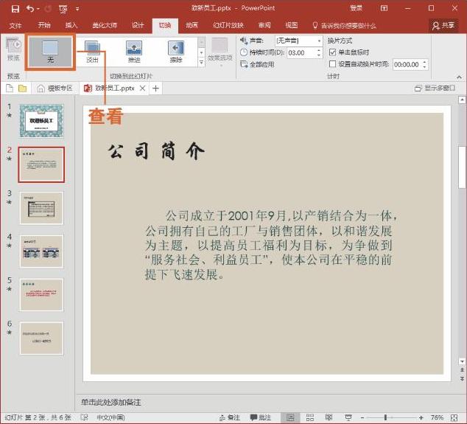
Task: Save the presentation with the save icon
Action: pyautogui.click(x=15, y=9)
